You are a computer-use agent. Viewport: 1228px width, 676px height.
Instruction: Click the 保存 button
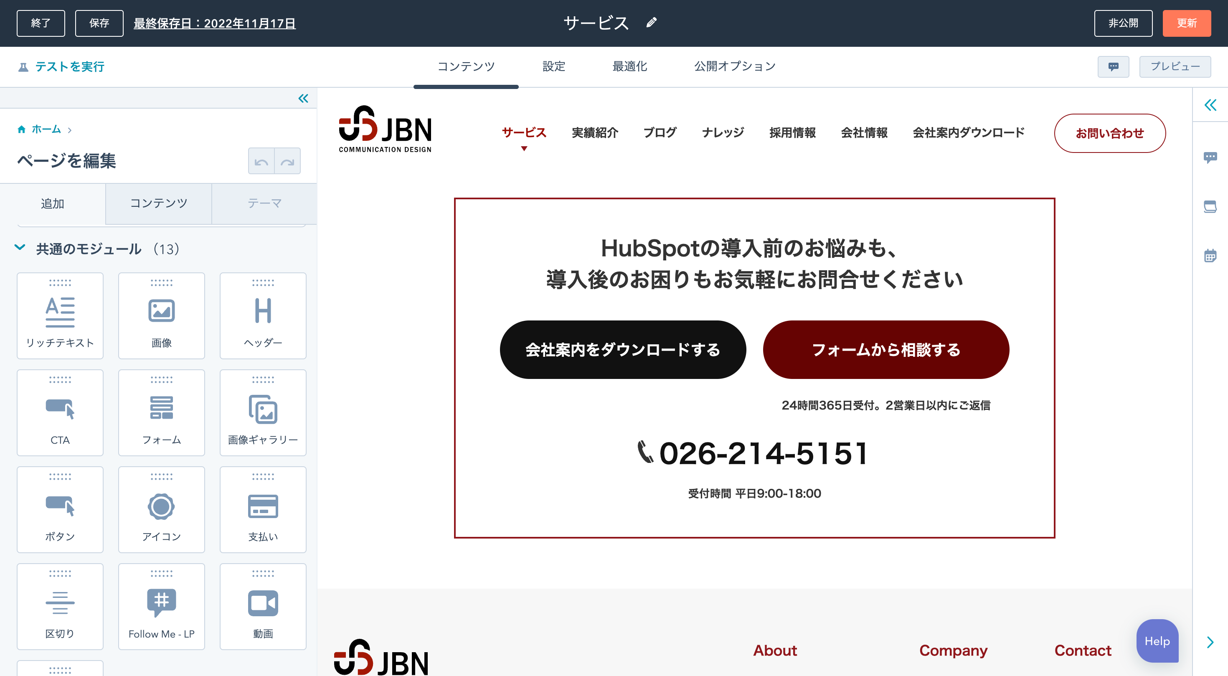[99, 23]
